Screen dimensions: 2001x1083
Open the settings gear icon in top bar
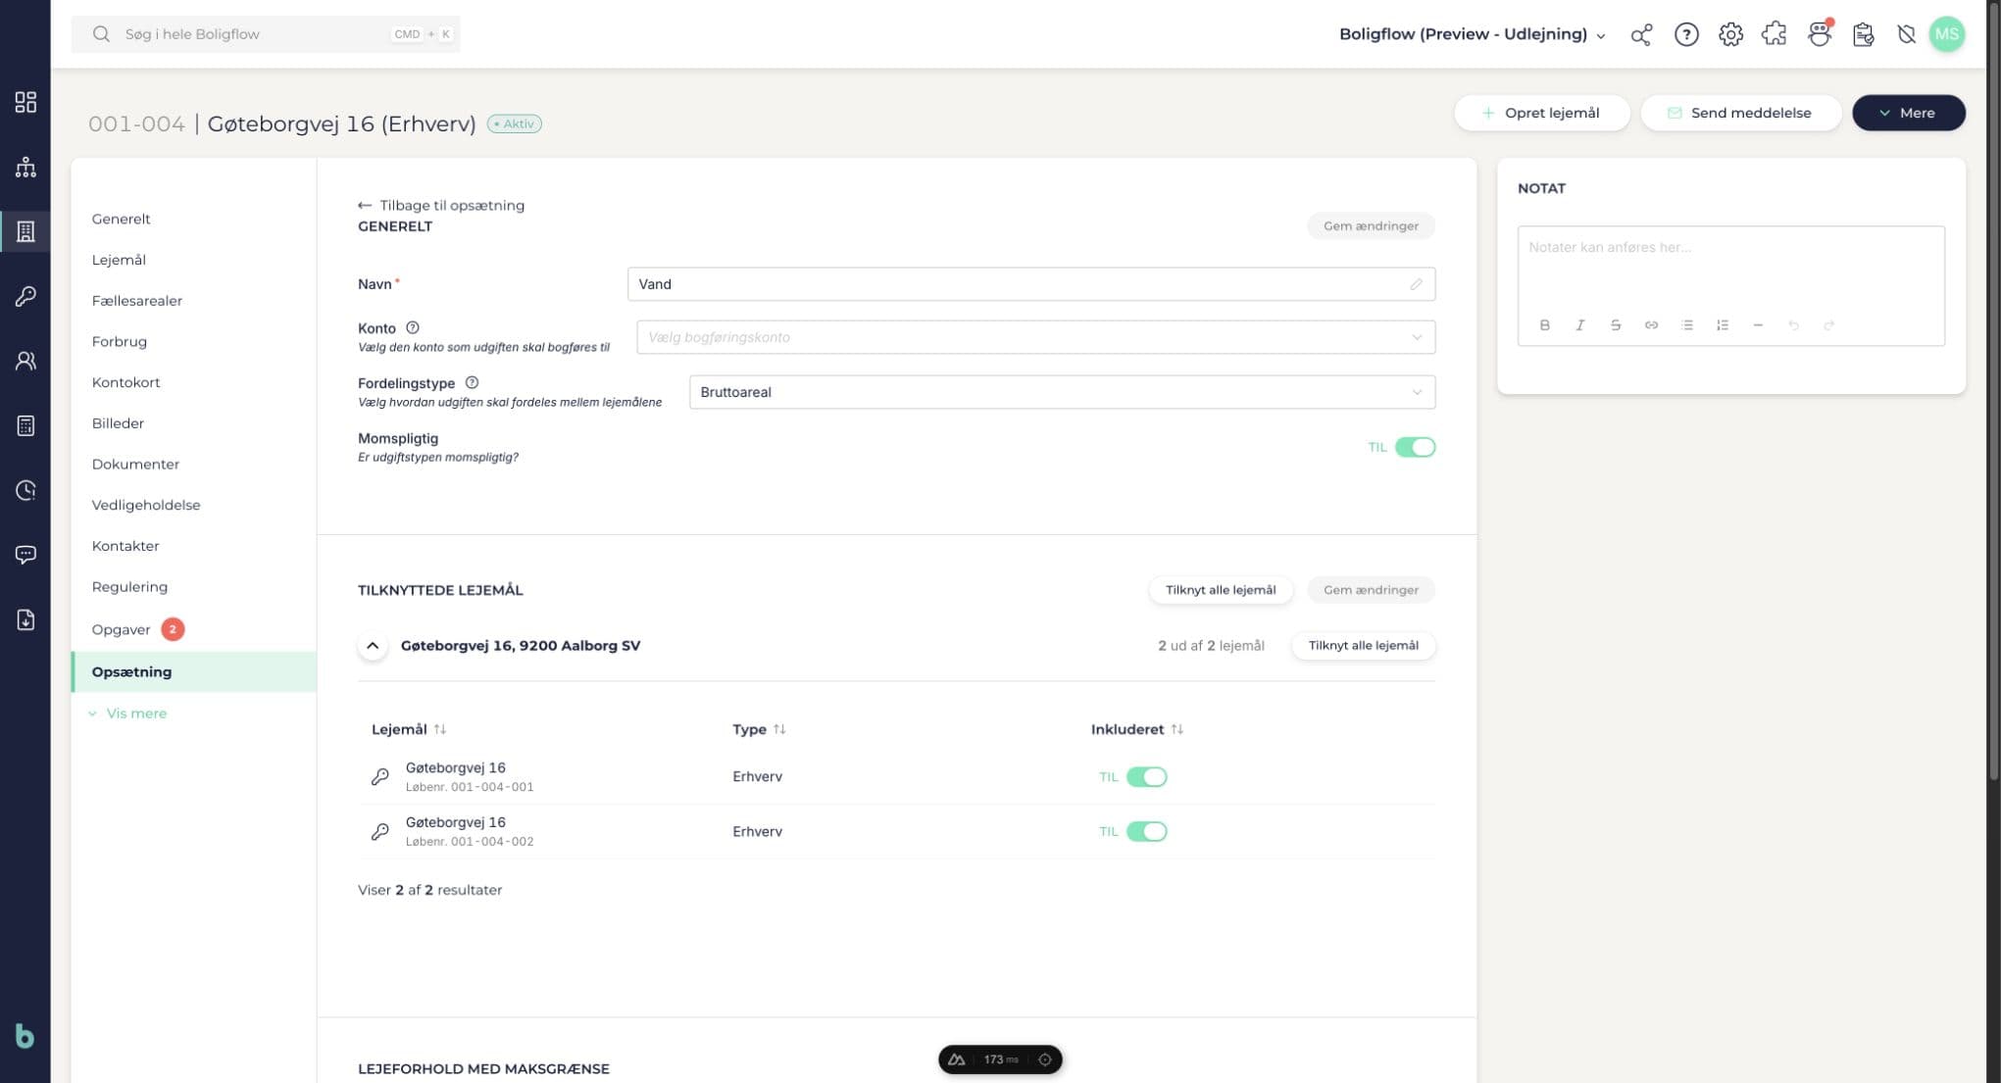[x=1730, y=34]
